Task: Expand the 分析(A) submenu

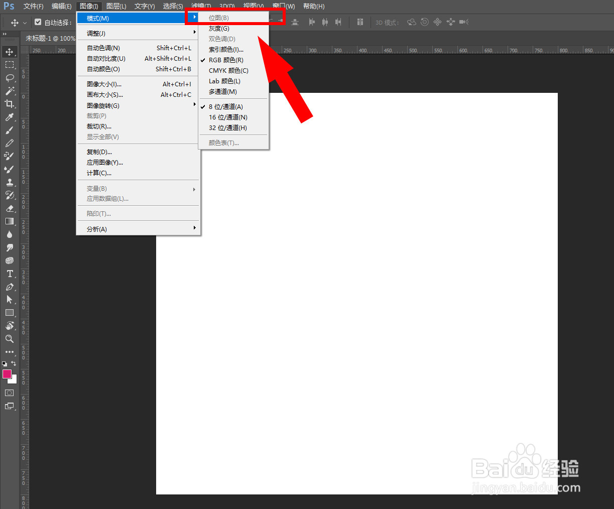Action: (139, 229)
